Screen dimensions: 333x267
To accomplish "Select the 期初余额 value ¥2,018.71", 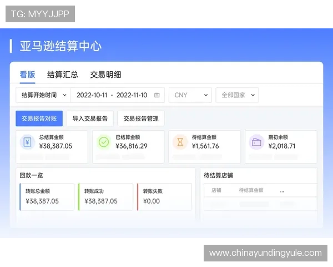I will pos(282,146).
